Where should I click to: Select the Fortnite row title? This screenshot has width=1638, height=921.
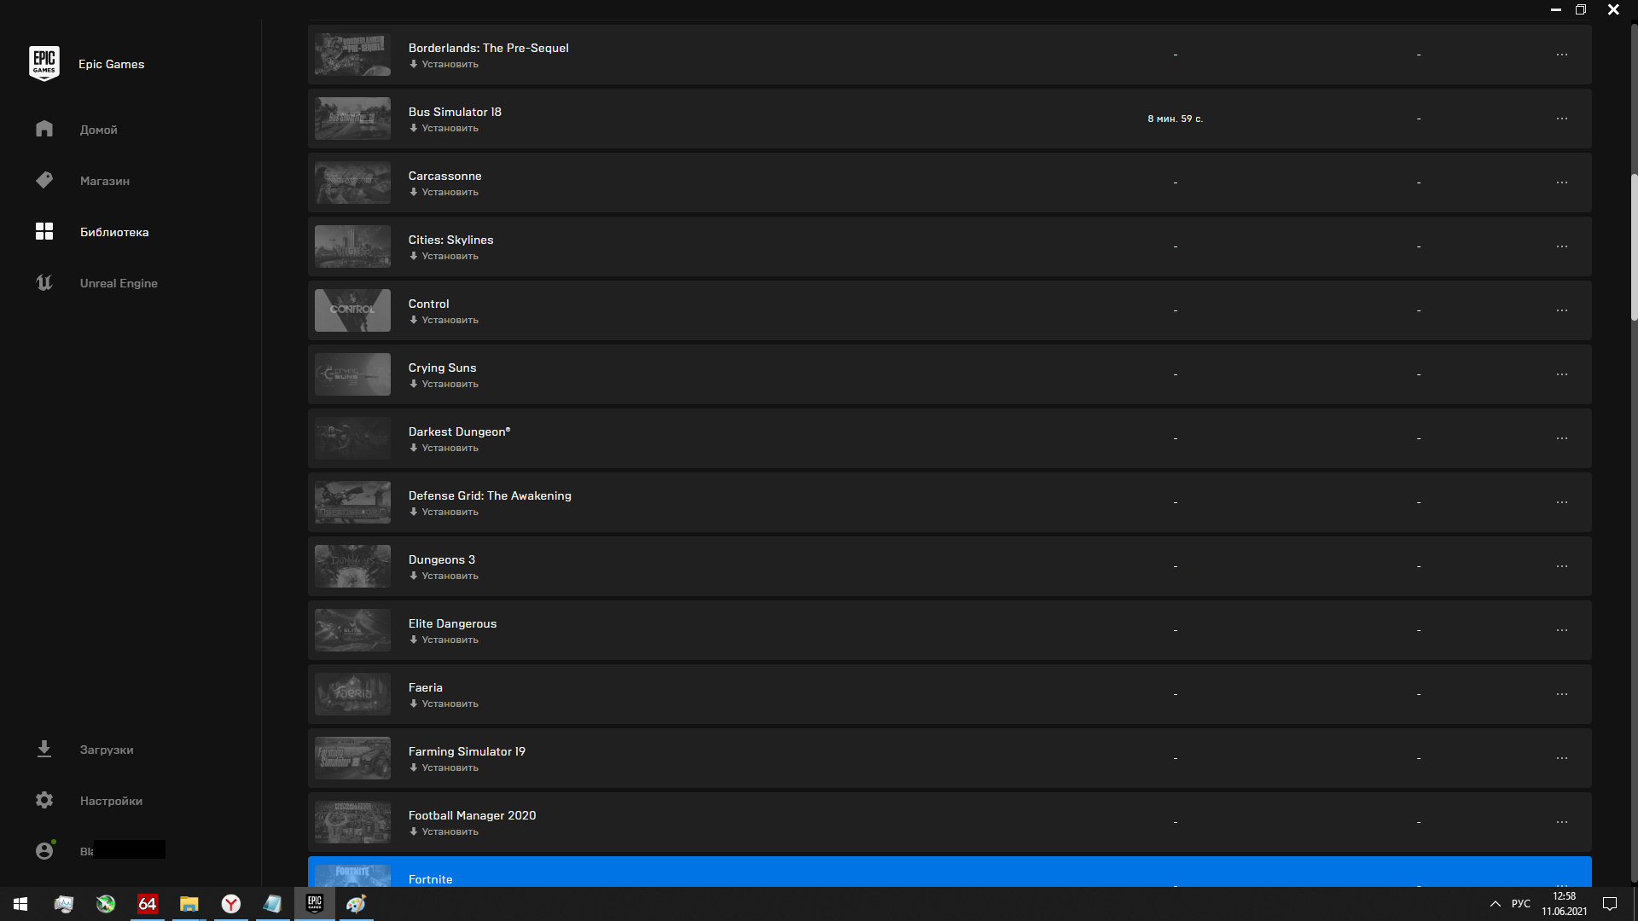click(430, 879)
